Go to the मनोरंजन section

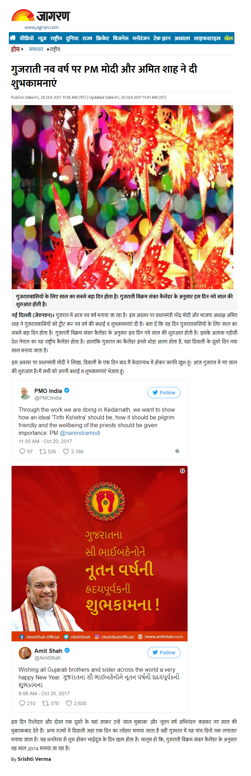[141, 38]
